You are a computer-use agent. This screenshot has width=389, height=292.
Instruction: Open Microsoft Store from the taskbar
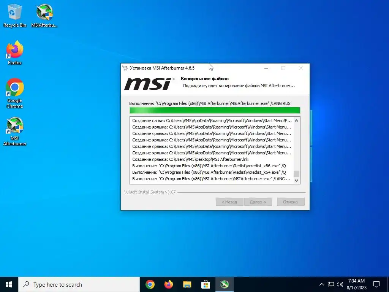click(x=206, y=284)
